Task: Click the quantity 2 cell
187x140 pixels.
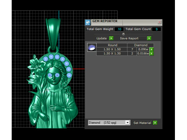Action: [x=132, y=54]
